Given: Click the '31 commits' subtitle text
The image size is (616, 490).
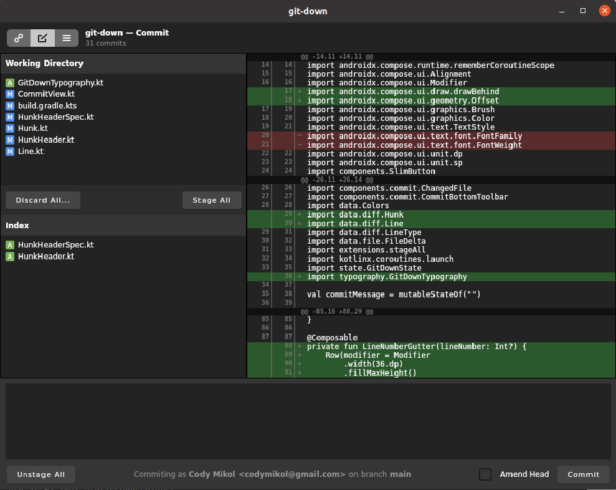Looking at the screenshot, I should pos(106,43).
